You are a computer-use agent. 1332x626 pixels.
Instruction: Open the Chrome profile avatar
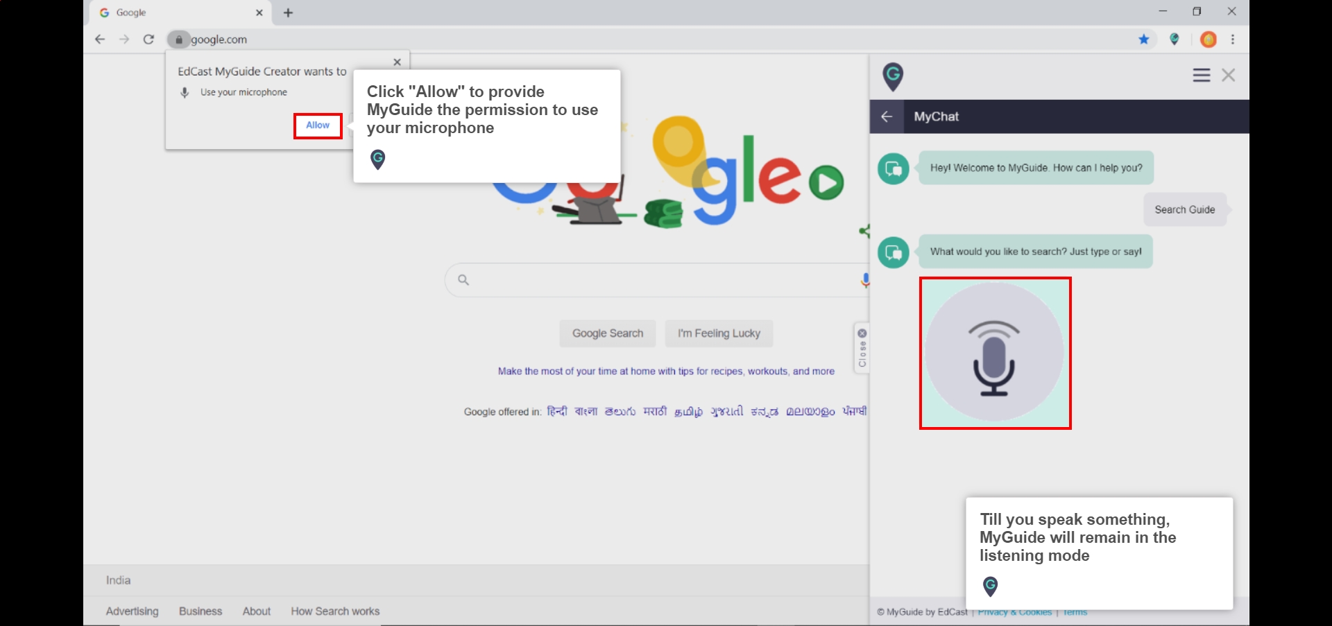[1208, 40]
